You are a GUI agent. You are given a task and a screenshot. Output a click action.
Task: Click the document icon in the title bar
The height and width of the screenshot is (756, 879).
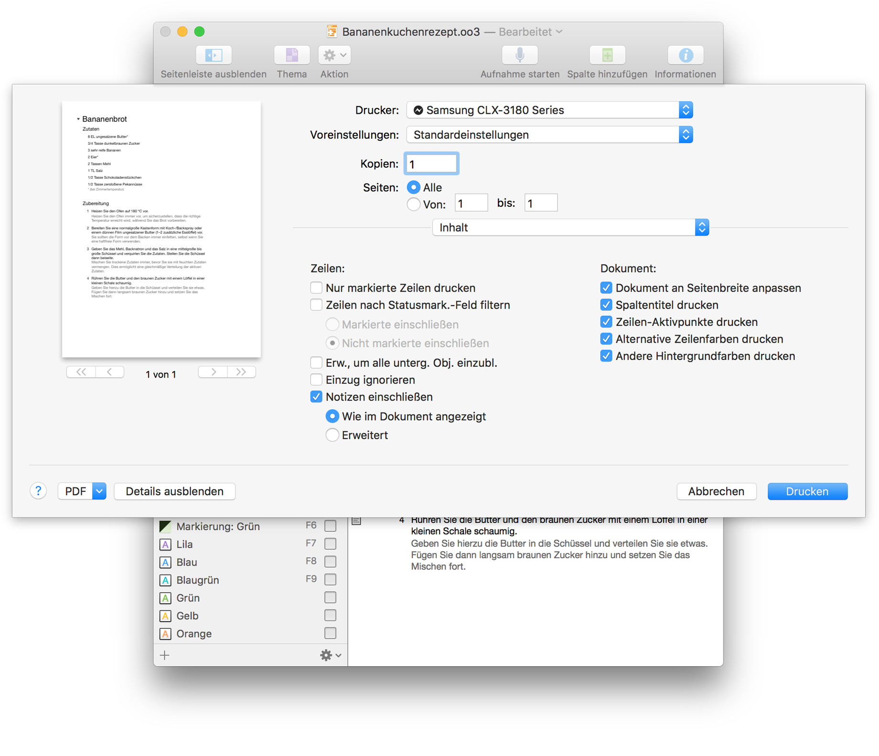[332, 32]
